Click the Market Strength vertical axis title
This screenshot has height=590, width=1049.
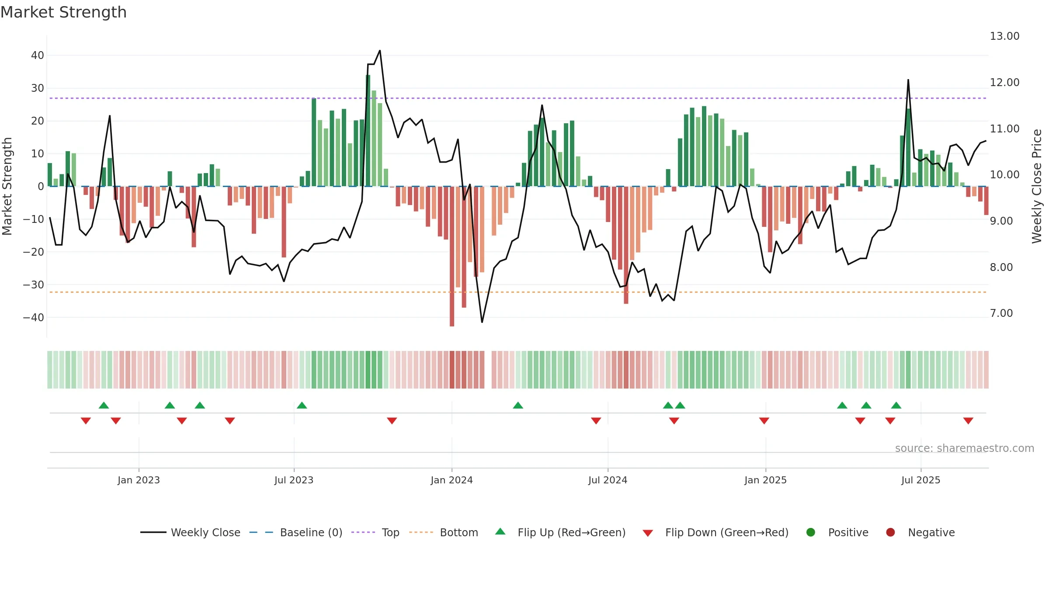[7, 186]
